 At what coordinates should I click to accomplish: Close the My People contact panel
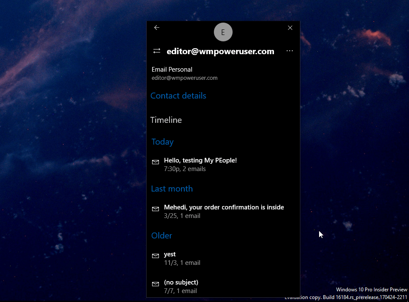point(290,28)
